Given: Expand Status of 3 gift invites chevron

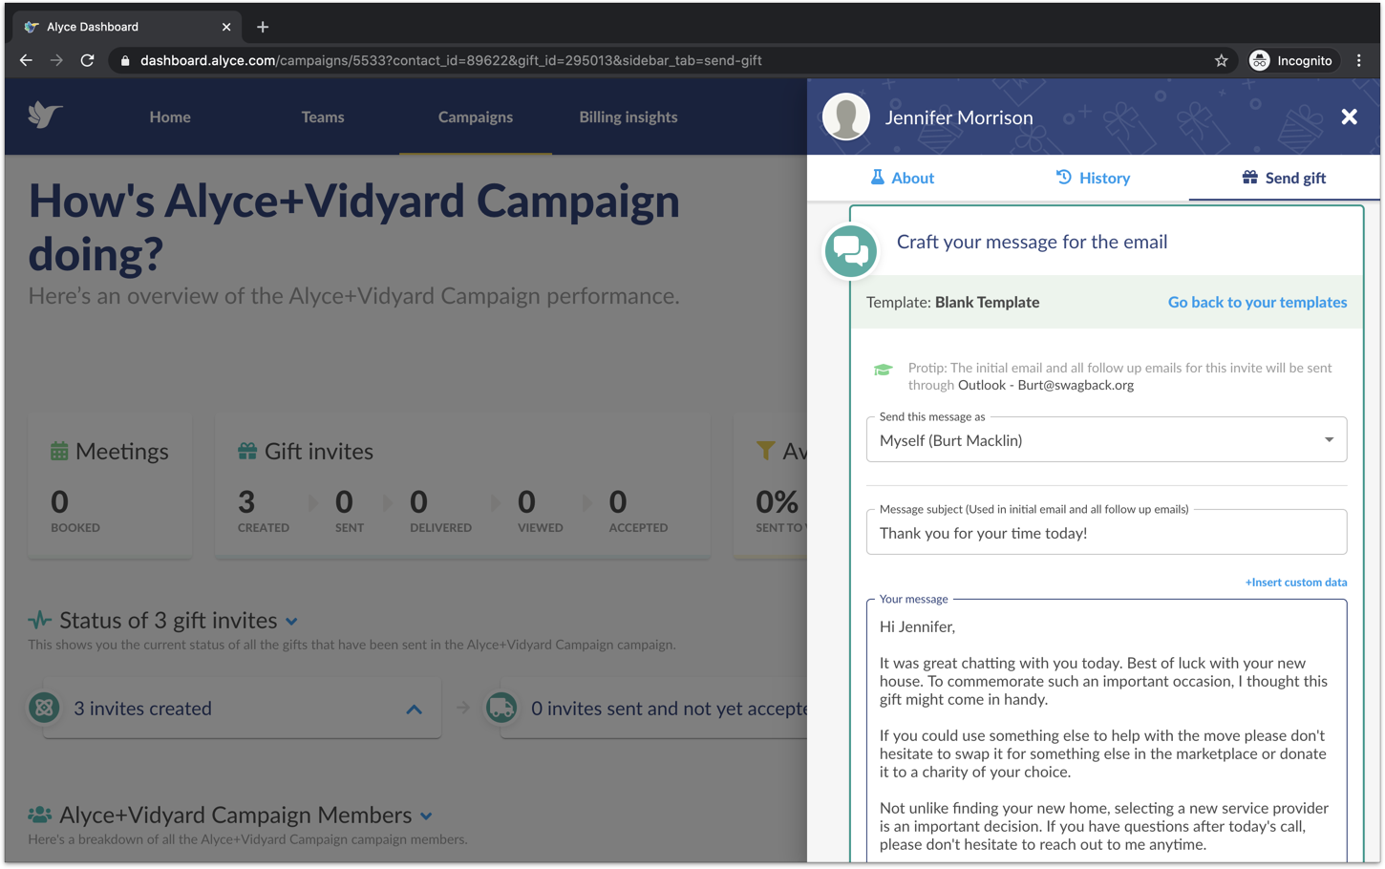Looking at the screenshot, I should 291,622.
